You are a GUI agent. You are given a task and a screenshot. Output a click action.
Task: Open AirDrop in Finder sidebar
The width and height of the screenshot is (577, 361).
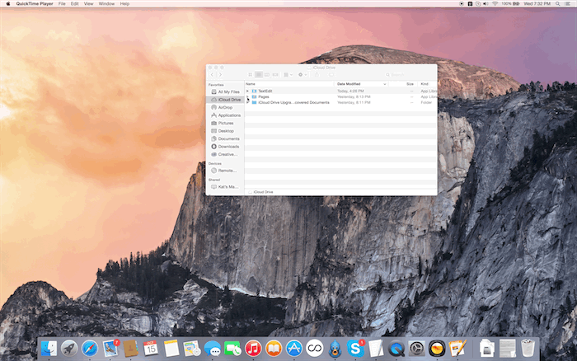click(225, 107)
